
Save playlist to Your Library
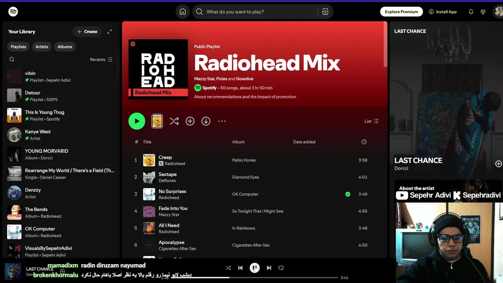190,121
